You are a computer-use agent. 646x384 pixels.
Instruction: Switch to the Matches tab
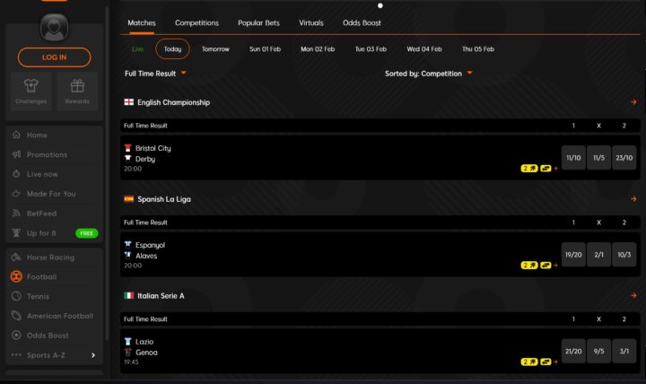[x=142, y=23]
